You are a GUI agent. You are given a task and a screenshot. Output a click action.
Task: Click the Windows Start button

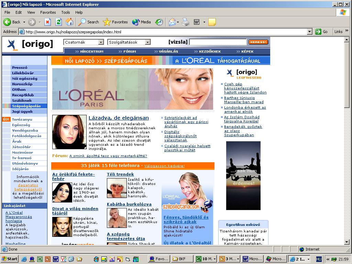(x=9, y=259)
